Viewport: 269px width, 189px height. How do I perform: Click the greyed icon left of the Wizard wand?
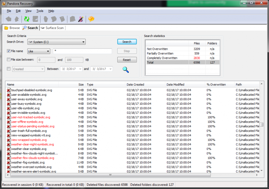72,19
